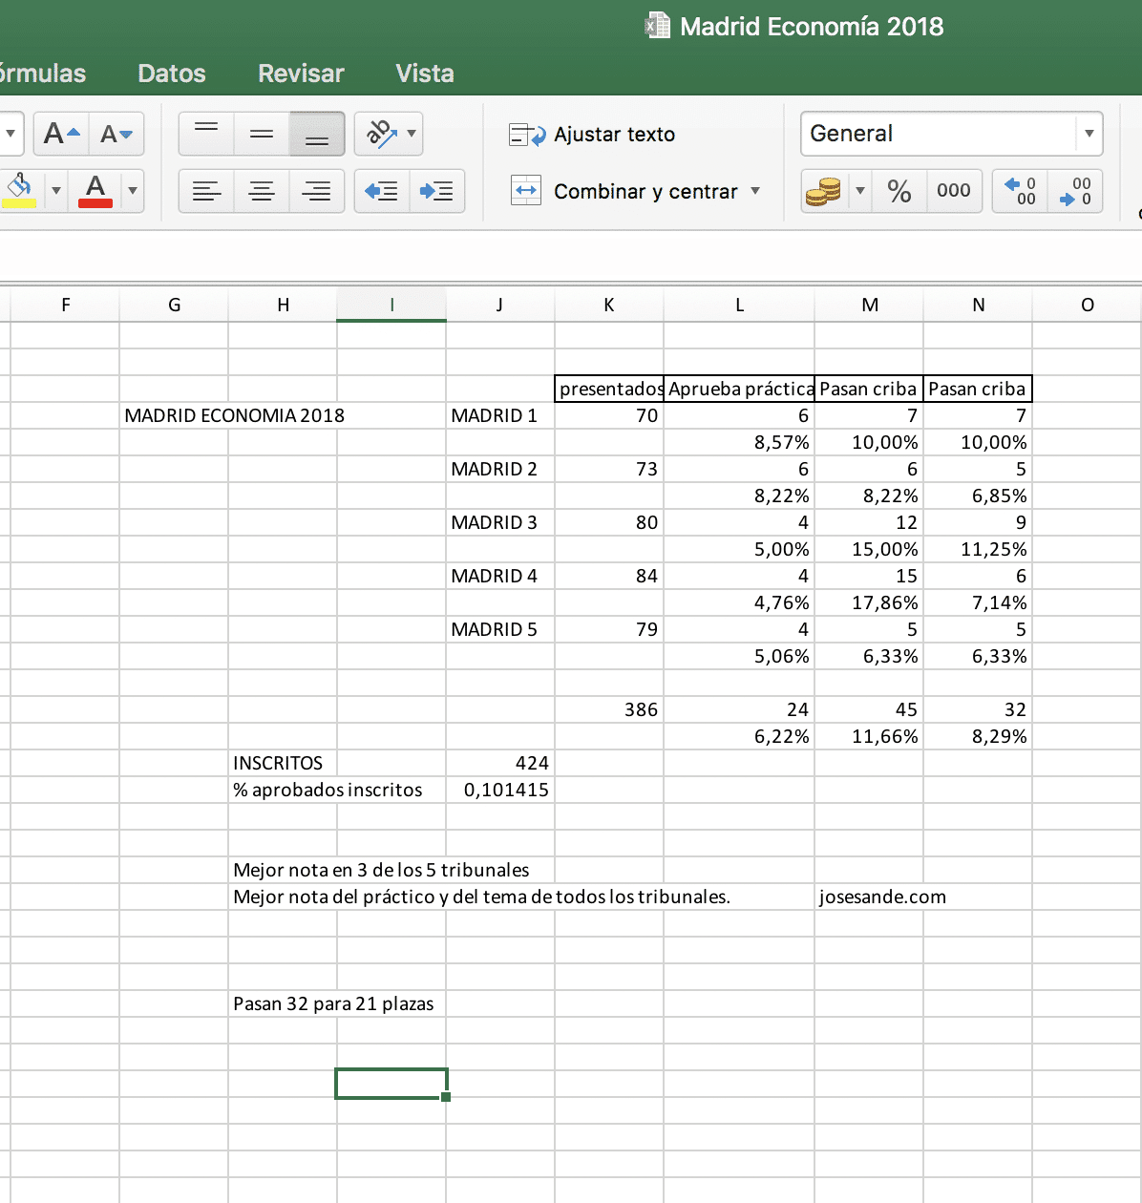Toggle bottom vertical alignment
The width and height of the screenshot is (1142, 1203).
coord(317,134)
